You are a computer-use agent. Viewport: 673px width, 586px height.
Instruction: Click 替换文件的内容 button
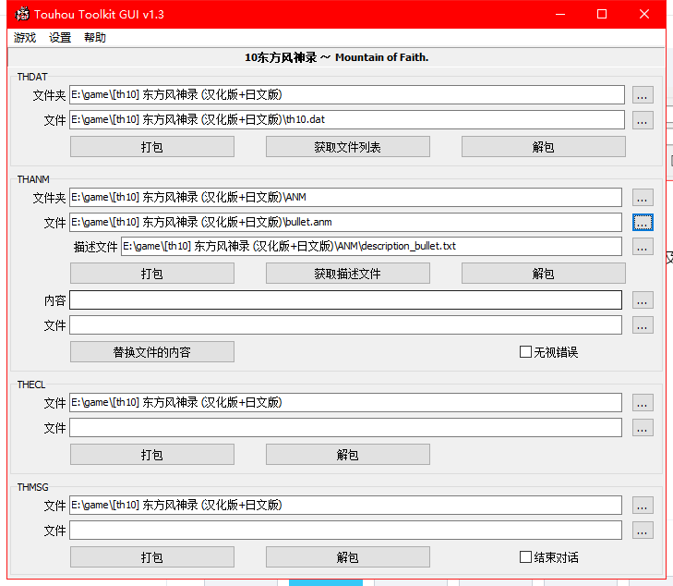tap(152, 352)
